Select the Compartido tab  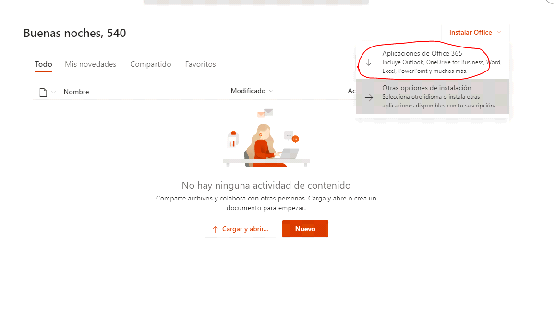[x=151, y=64]
